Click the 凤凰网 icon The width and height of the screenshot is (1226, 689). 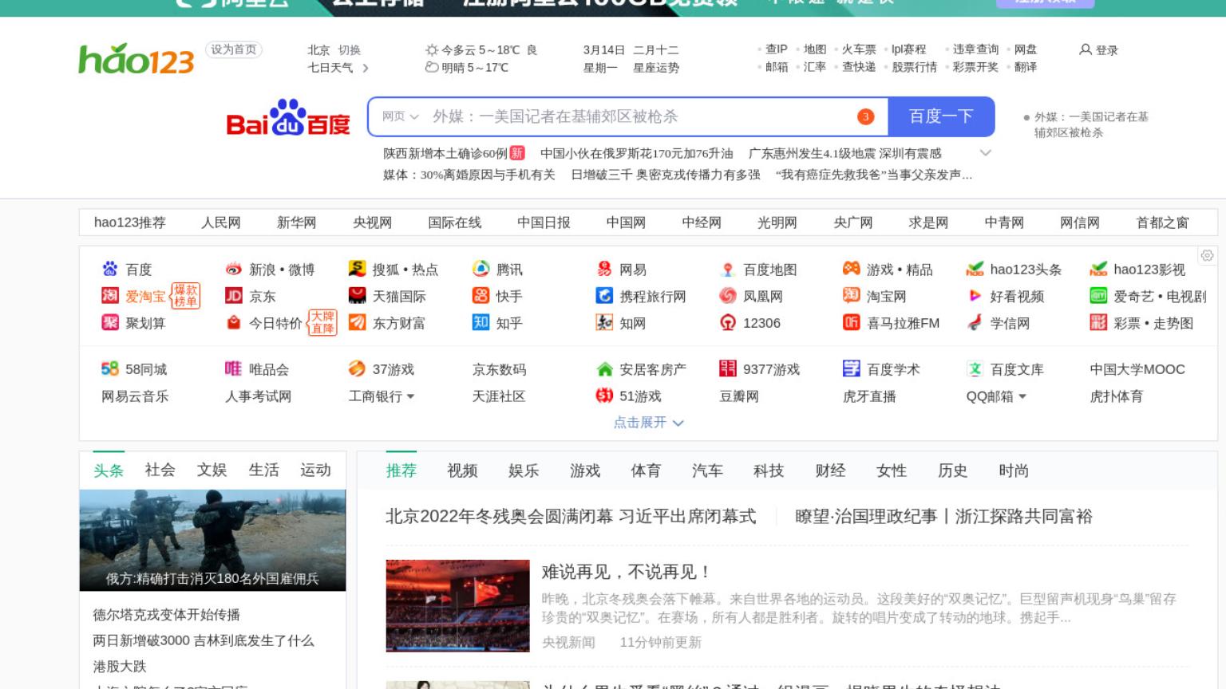click(x=727, y=296)
